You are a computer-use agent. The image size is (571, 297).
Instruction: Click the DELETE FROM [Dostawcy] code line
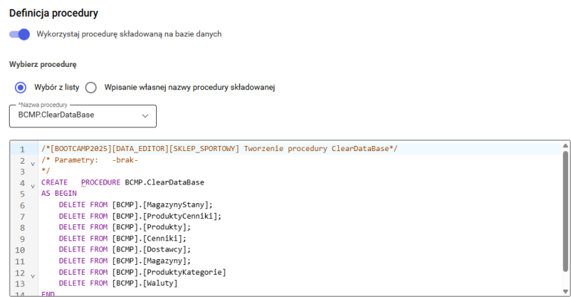[x=125, y=249]
